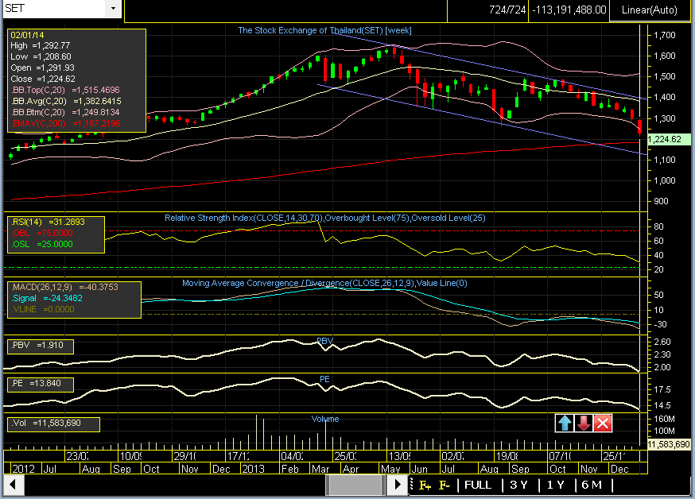This screenshot has width=695, height=499.
Task: Click the red X close icon in chart
Action: pyautogui.click(x=603, y=423)
